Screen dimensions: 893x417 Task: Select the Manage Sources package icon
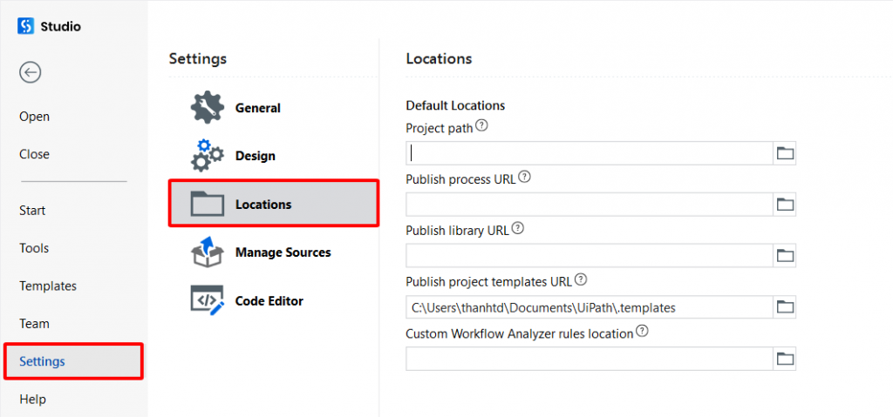click(208, 252)
